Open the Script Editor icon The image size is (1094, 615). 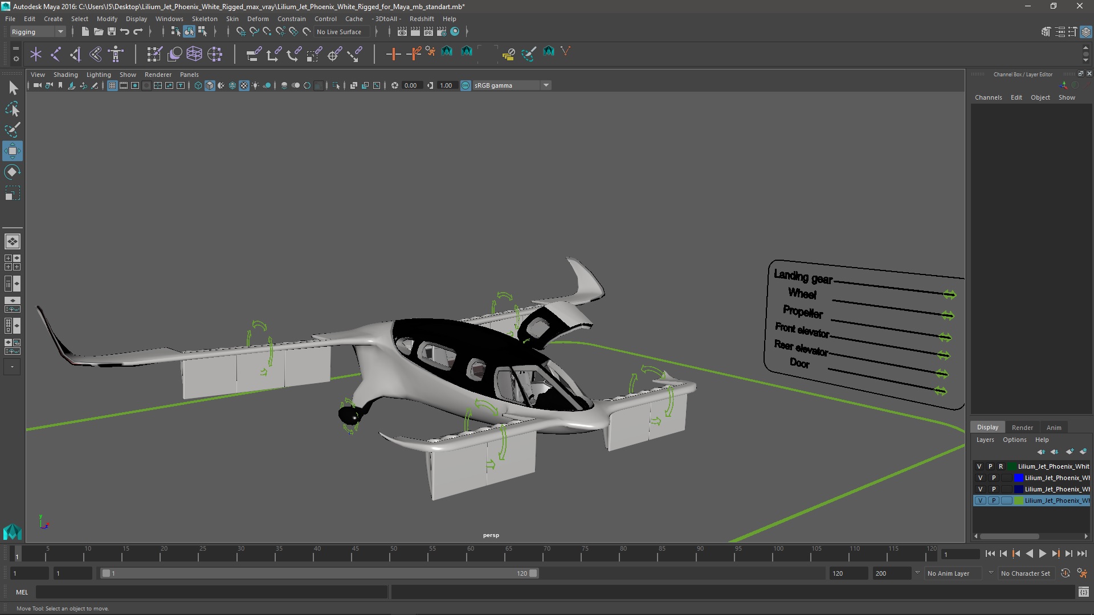point(1084,592)
